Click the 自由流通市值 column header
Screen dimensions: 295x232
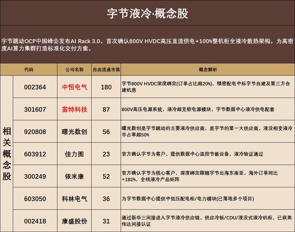click(x=106, y=69)
